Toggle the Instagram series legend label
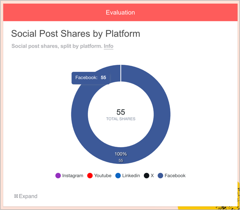 tap(73, 176)
